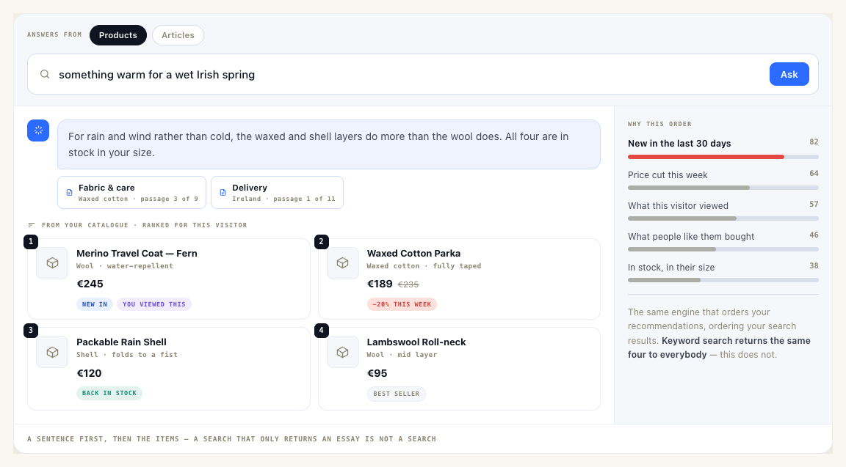846x467 pixels.
Task: Click the €120 price
Action: click(89, 373)
